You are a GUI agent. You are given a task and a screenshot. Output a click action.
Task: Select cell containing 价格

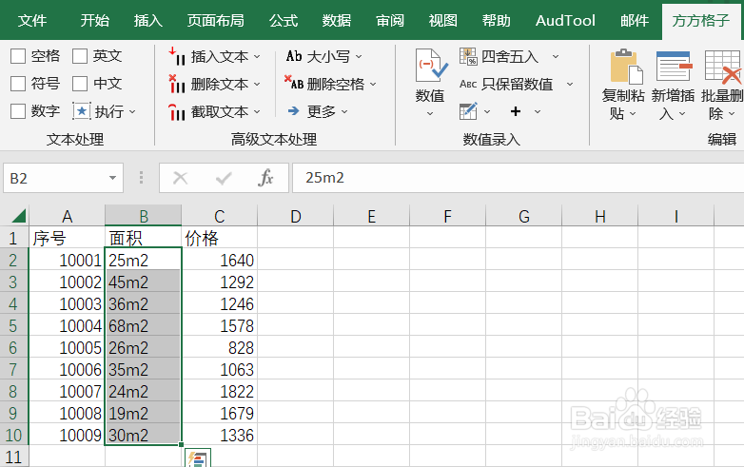tap(220, 238)
